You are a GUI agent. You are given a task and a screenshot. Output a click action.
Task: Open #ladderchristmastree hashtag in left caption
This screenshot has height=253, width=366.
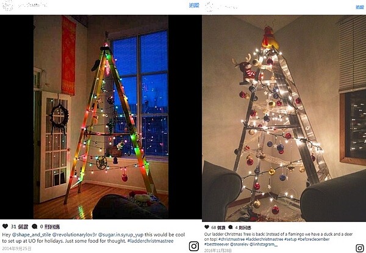pos(150,241)
